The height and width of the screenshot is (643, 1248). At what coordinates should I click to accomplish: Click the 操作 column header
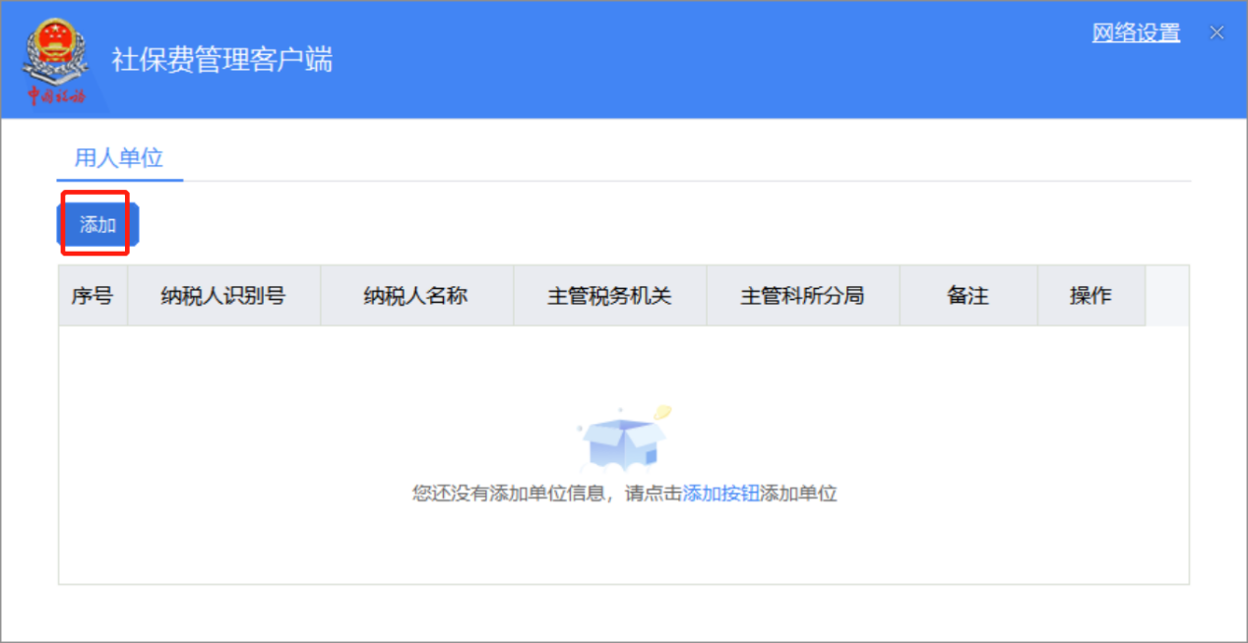[x=1091, y=296]
